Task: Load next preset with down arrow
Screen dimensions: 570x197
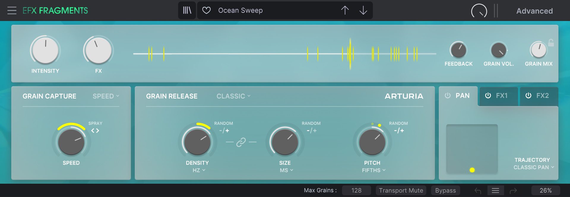Action: 363,10
